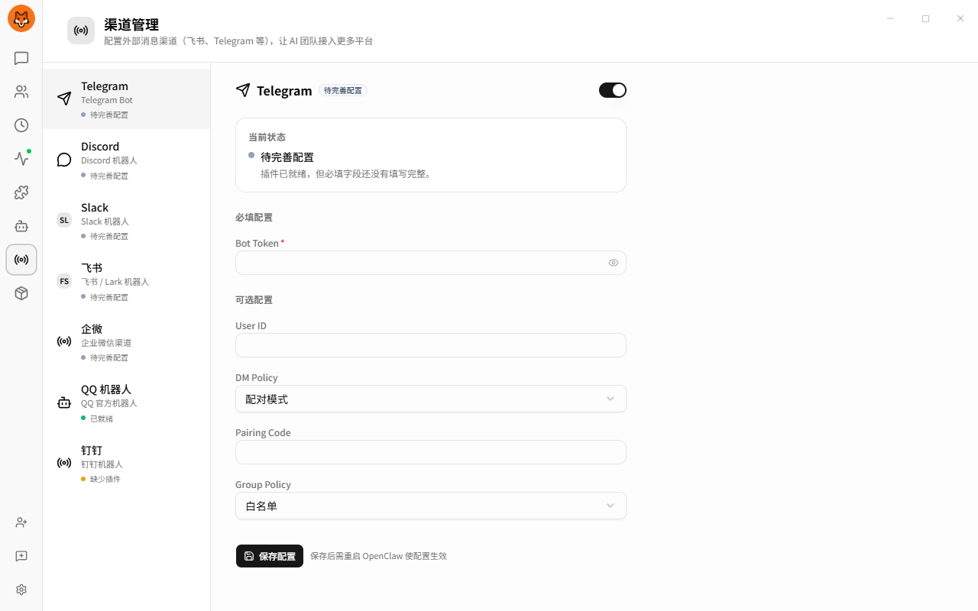This screenshot has width=978, height=611.
Task: Click the new message plus icon
Action: [x=21, y=556]
